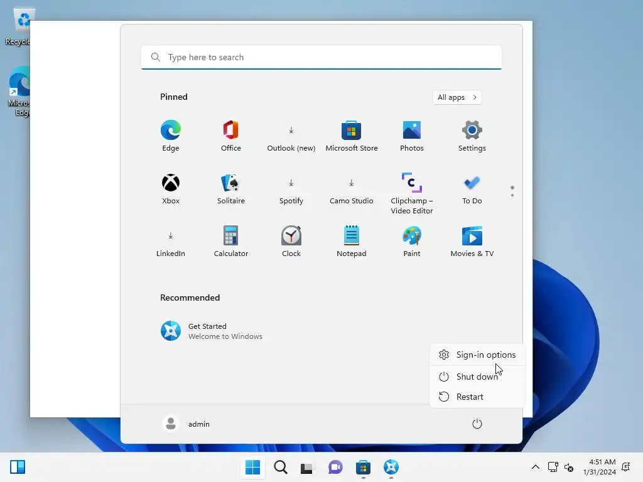Open the To Do app

(472, 189)
